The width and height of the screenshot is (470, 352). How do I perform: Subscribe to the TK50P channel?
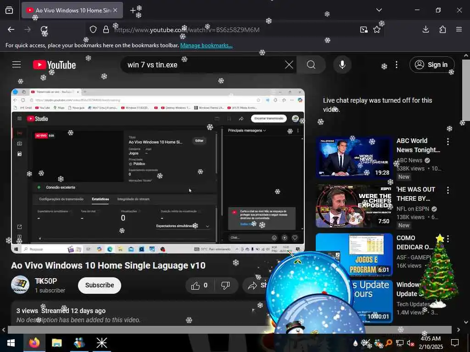click(x=100, y=285)
